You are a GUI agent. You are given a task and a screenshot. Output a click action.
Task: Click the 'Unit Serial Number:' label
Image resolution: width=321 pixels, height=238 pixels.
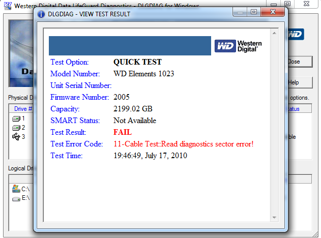(81, 85)
